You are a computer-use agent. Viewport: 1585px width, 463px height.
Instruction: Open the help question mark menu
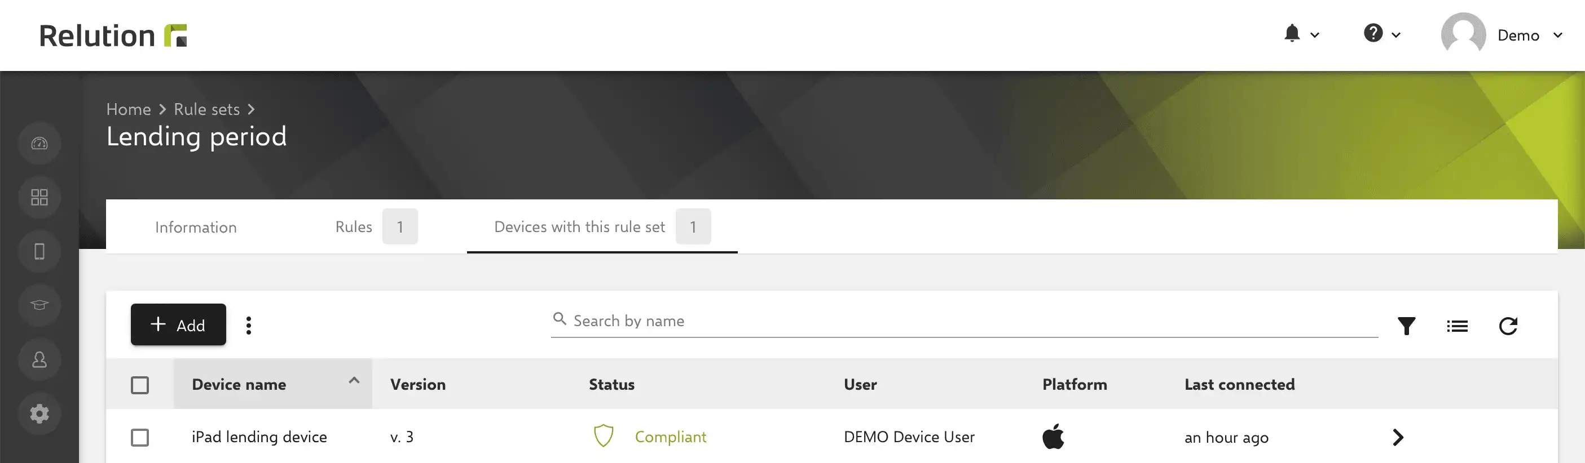1373,33
